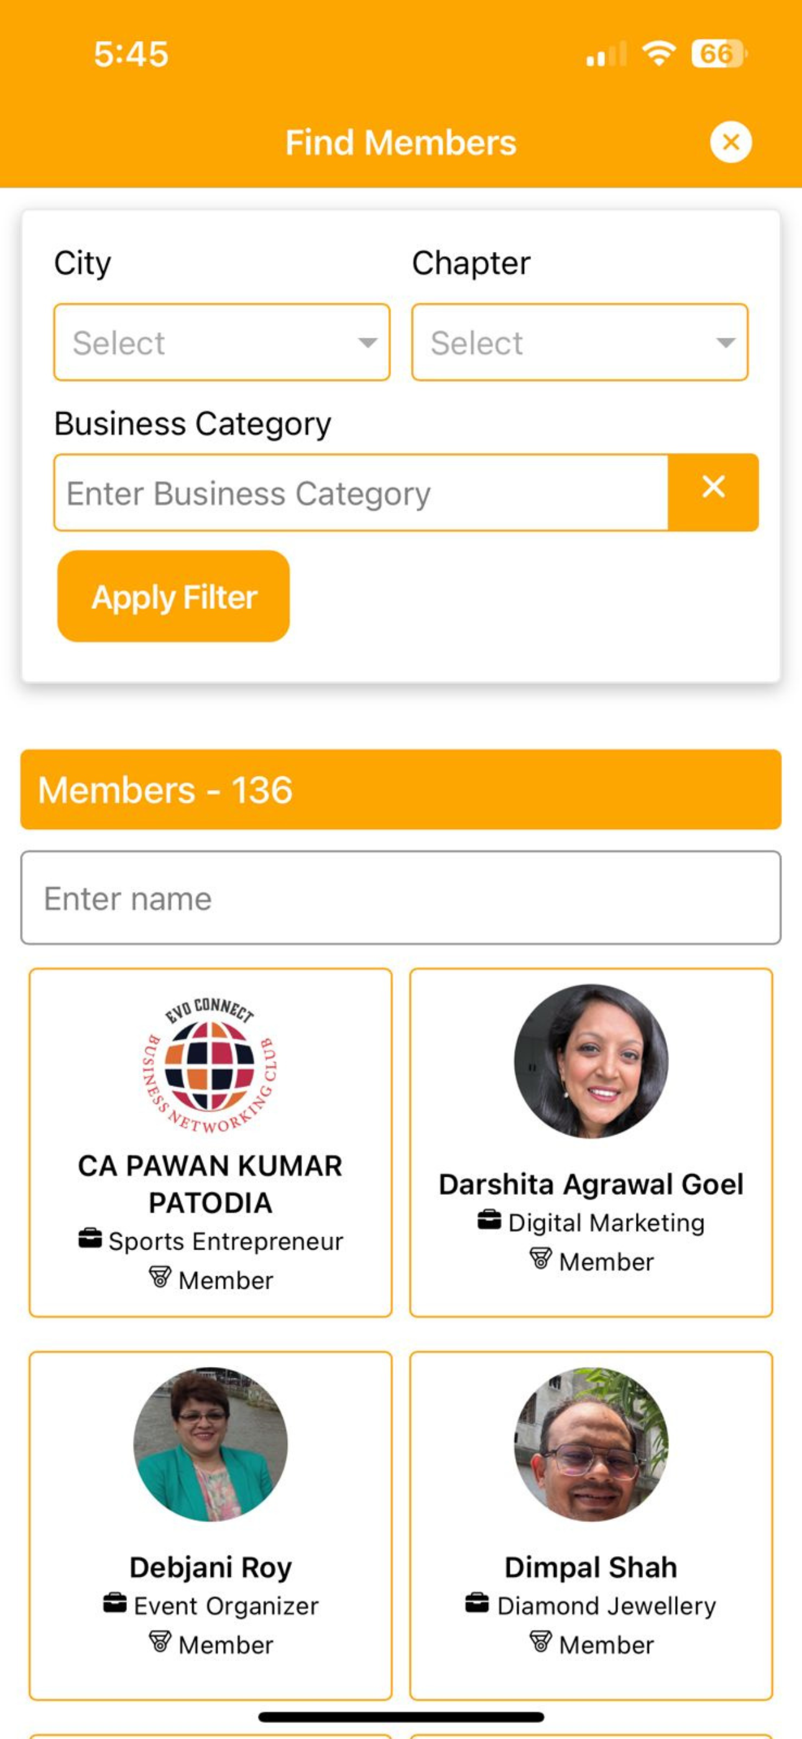Open the City dropdown

click(x=221, y=342)
